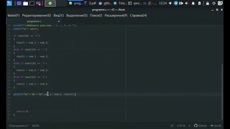
Task: Open the Kali applications menu icon
Action: [9, 3]
